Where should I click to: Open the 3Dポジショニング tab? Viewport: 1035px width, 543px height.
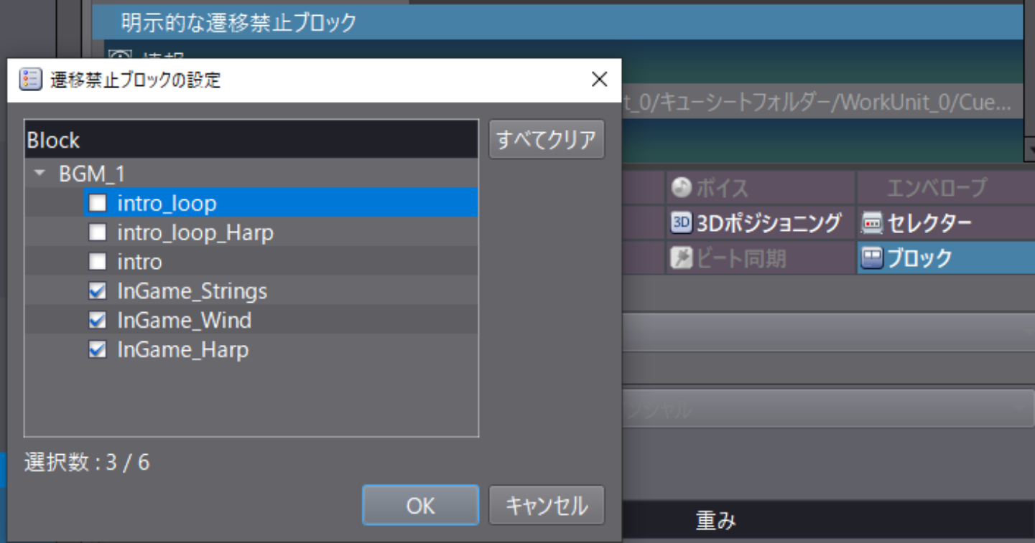[760, 223]
